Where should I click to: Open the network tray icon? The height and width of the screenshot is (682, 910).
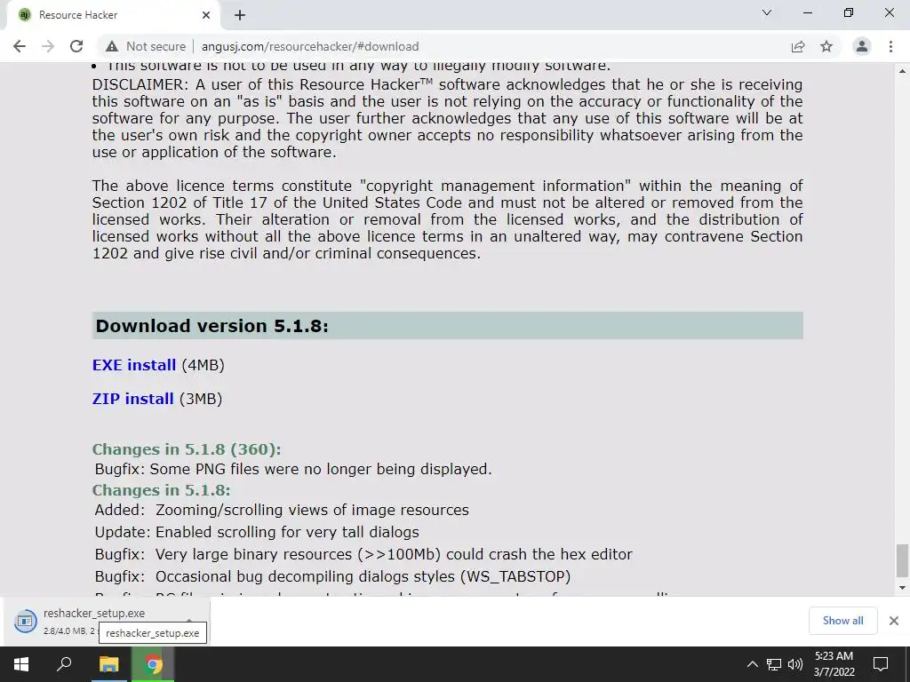click(774, 664)
